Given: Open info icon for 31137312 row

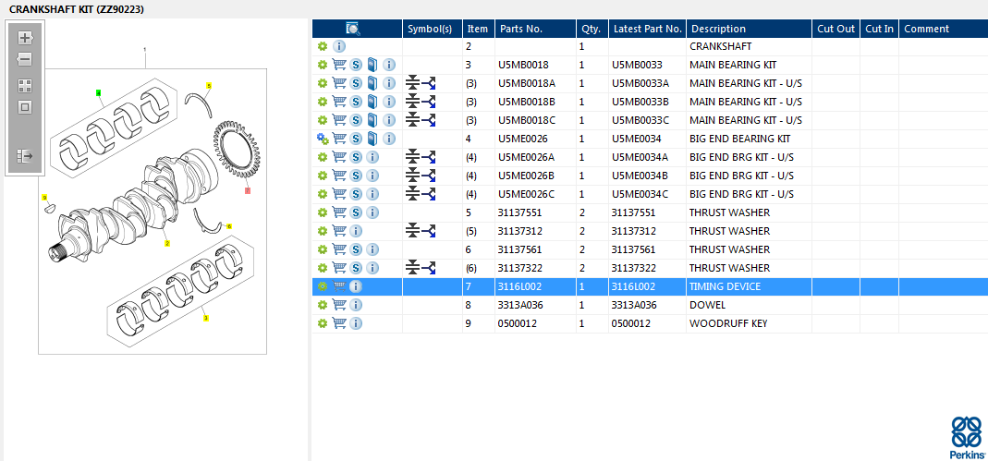Looking at the screenshot, I should pos(356,231).
